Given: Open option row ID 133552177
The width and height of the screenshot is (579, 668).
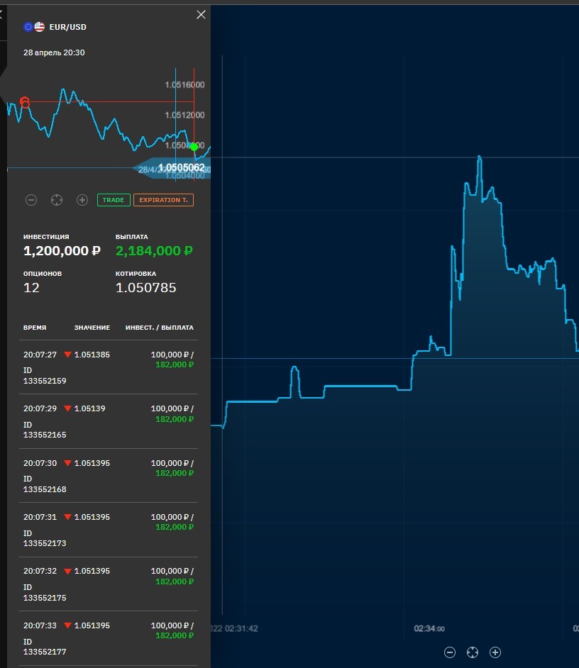Looking at the screenshot, I should pos(109,638).
